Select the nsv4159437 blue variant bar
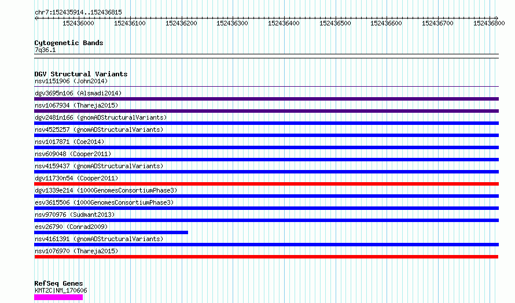This screenshot has width=515, height=303. tap(266, 172)
